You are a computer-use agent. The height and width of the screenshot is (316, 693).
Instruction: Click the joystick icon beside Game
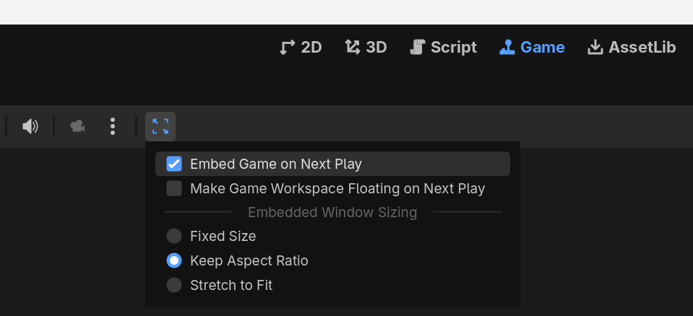[507, 48]
